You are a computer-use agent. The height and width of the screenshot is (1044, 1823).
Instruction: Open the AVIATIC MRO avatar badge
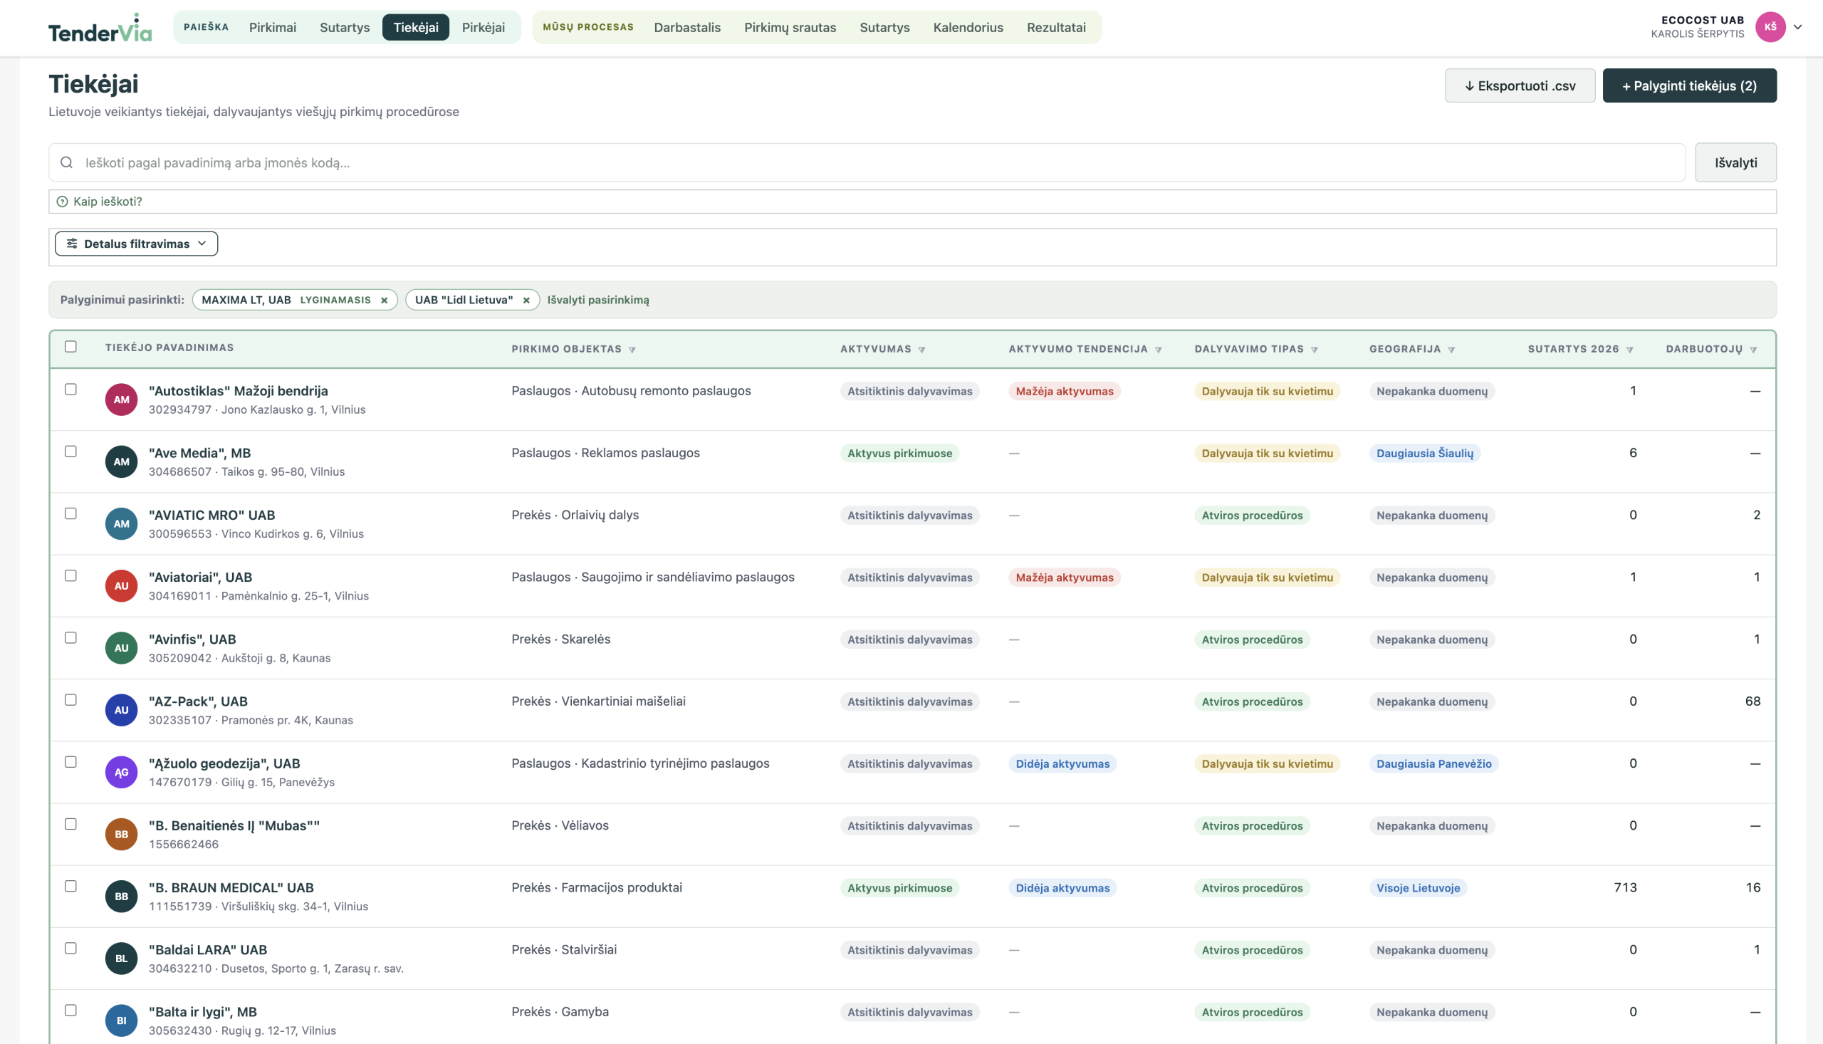(121, 524)
